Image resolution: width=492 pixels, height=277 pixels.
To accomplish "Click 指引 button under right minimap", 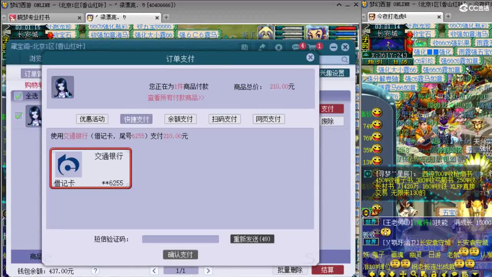I will [x=375, y=62].
